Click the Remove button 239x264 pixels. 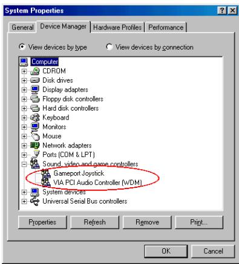point(147,222)
